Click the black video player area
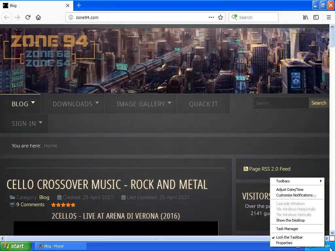The height and width of the screenshot is (251, 335). 116,228
